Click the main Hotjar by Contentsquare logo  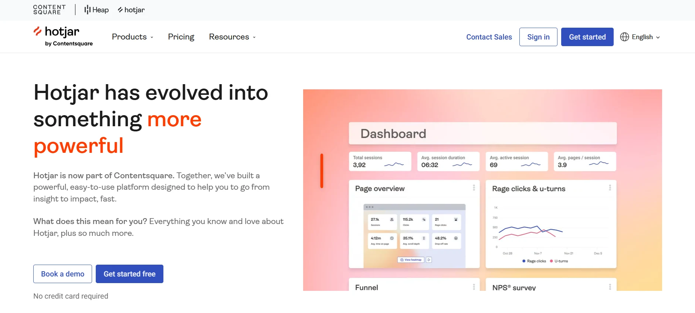pos(63,37)
